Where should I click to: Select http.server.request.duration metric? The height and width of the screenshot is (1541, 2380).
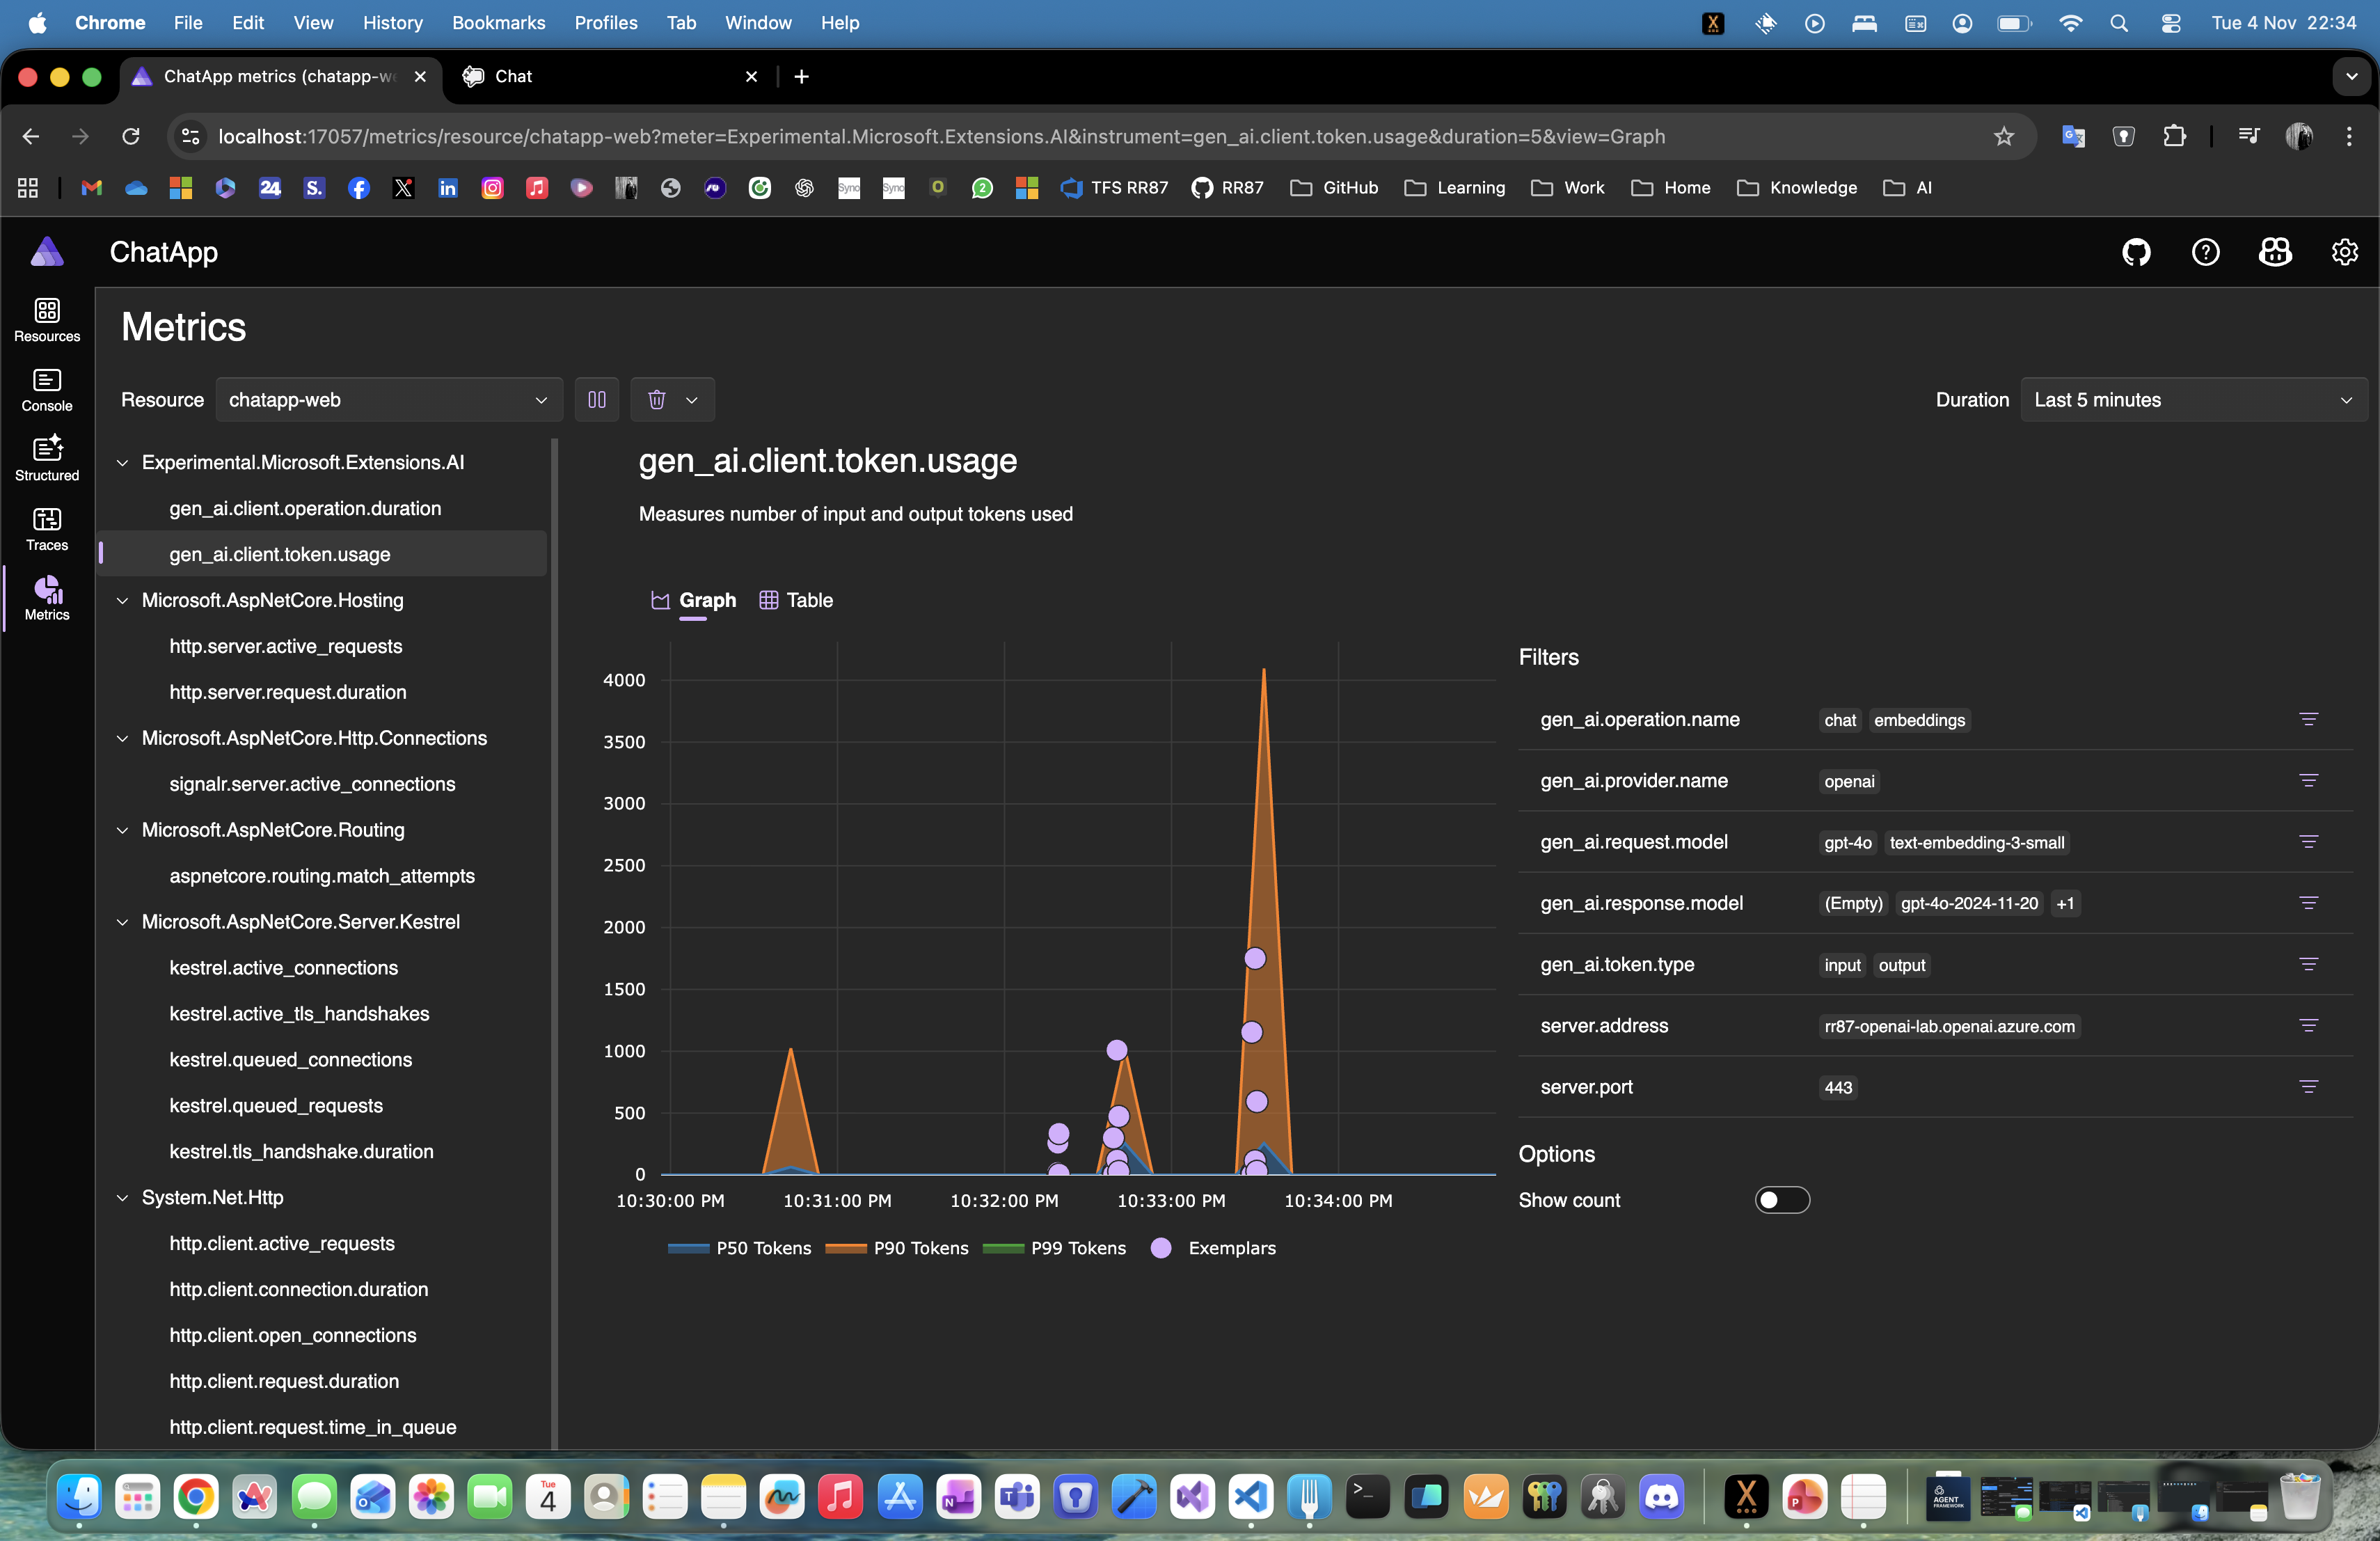coord(288,692)
